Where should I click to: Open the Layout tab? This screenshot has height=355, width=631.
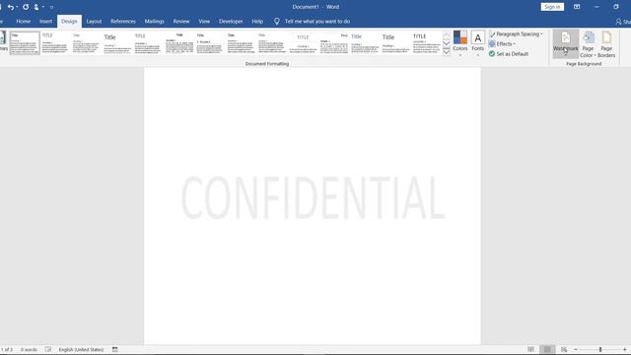pyautogui.click(x=94, y=22)
